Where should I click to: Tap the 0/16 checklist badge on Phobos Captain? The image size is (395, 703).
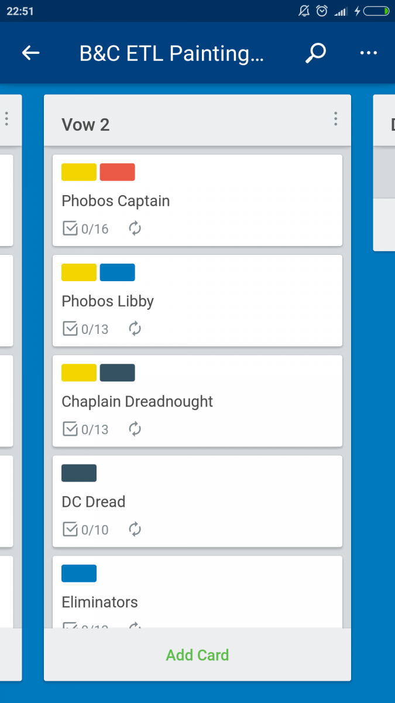pos(86,228)
